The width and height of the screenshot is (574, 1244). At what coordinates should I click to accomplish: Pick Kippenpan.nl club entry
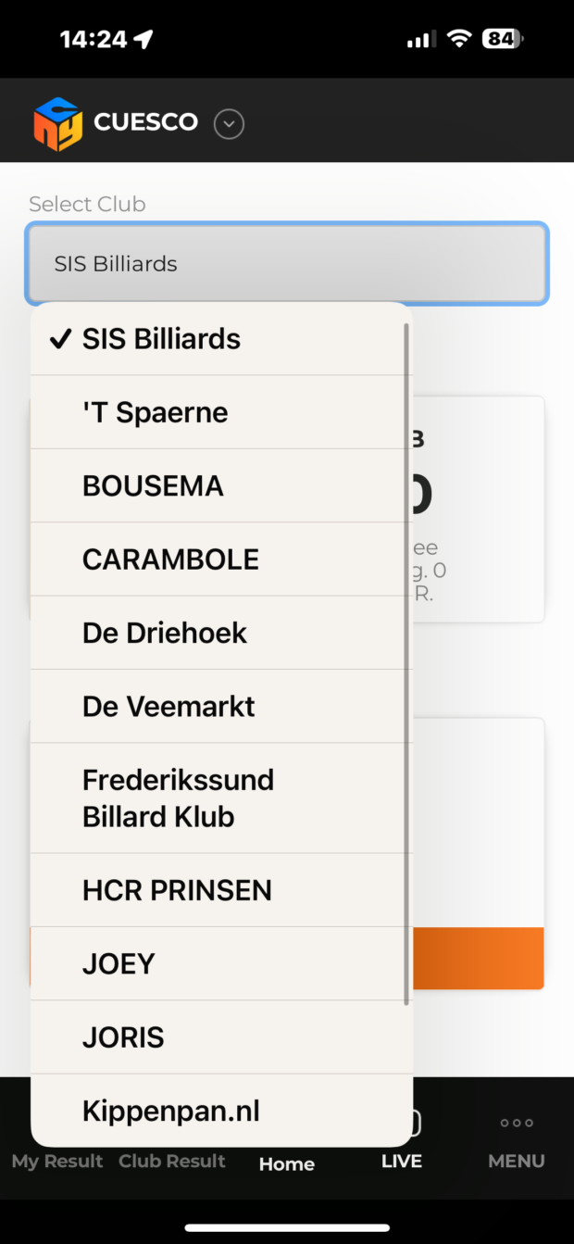point(221,1111)
